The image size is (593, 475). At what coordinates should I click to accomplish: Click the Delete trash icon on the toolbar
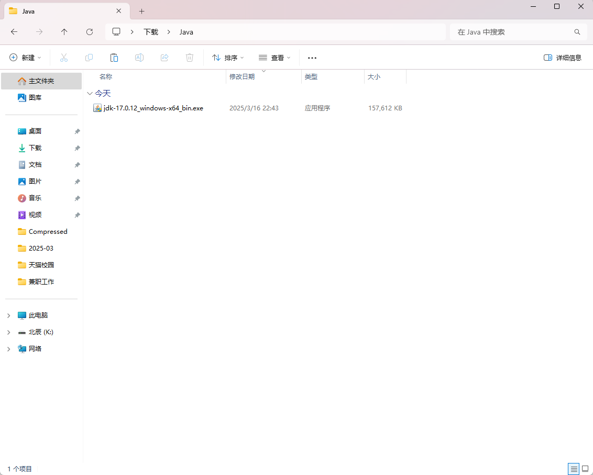click(x=190, y=58)
